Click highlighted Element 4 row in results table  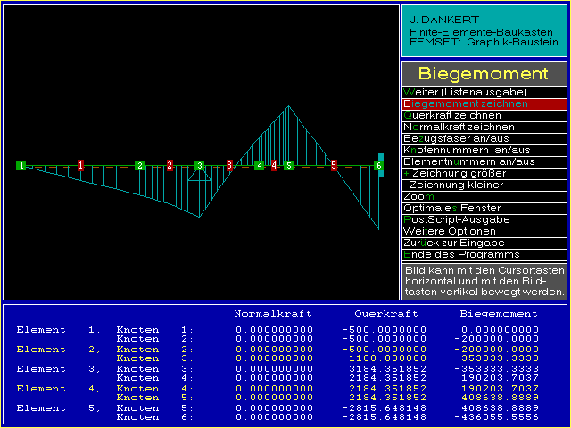coord(41,389)
